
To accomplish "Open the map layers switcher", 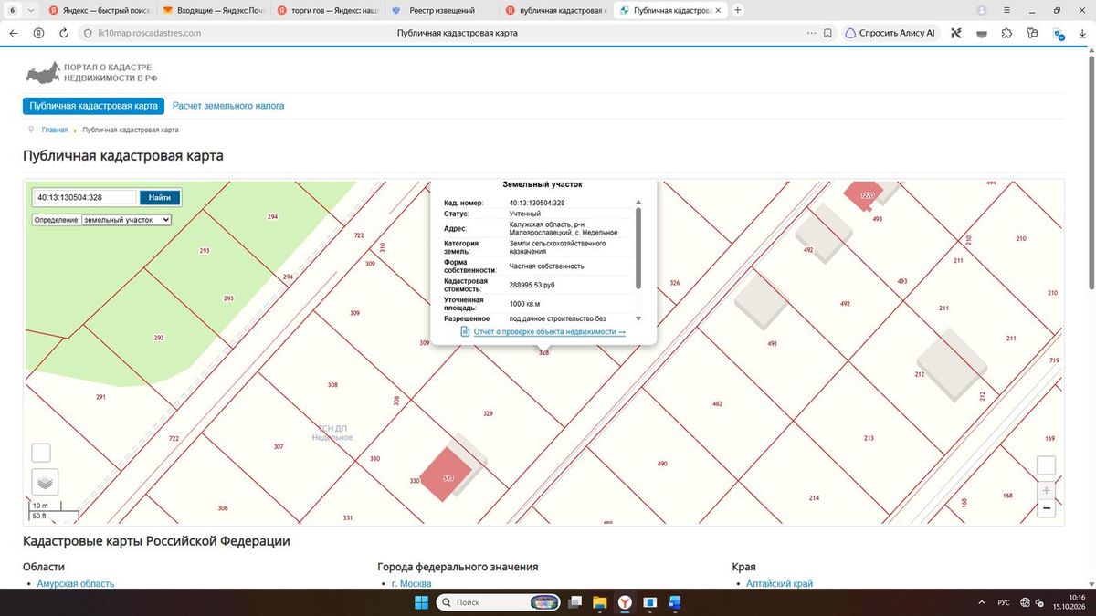I will click(x=45, y=481).
